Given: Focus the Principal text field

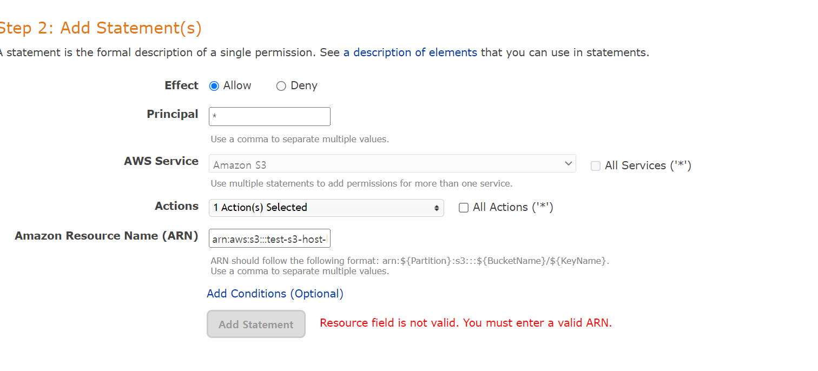Looking at the screenshot, I should pos(269,116).
